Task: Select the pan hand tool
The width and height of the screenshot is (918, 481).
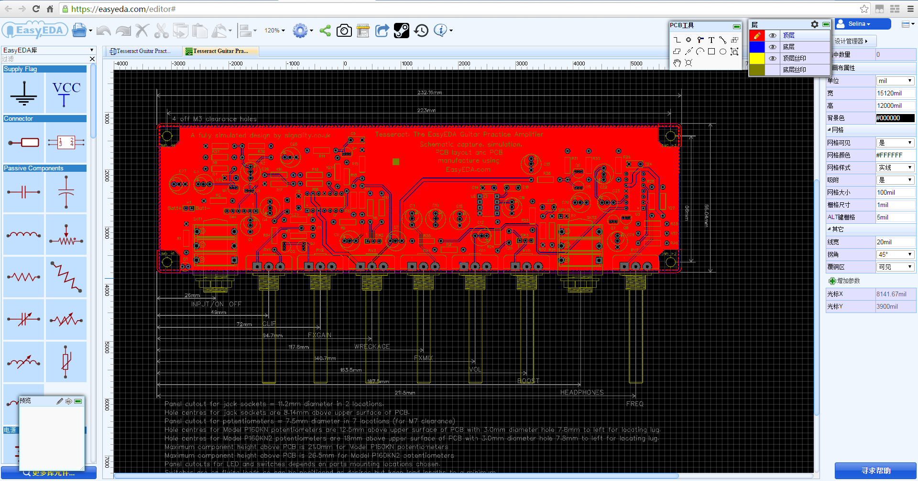Action: click(x=677, y=63)
